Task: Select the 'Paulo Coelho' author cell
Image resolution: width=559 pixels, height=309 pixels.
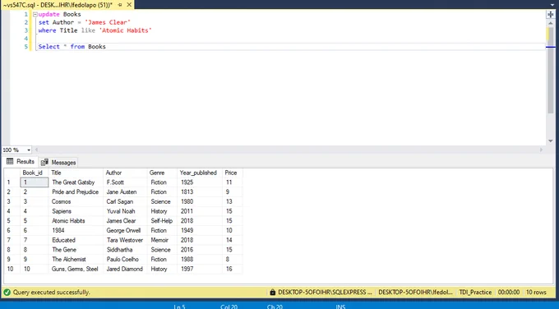Action: 125,260
